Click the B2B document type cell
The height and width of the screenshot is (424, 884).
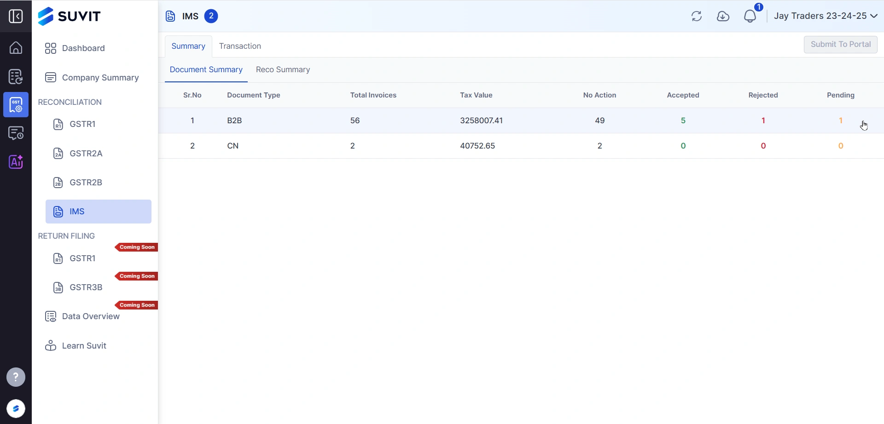pos(234,120)
